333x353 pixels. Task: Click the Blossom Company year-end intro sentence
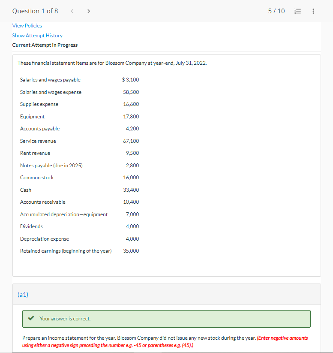pos(112,63)
